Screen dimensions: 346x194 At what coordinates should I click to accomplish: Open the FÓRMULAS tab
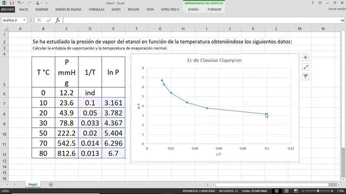click(97, 10)
